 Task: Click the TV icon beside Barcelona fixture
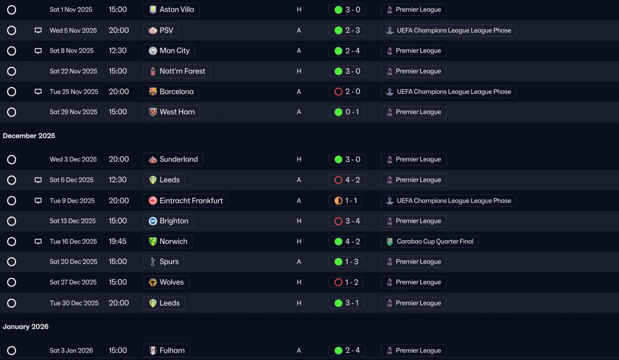38,92
